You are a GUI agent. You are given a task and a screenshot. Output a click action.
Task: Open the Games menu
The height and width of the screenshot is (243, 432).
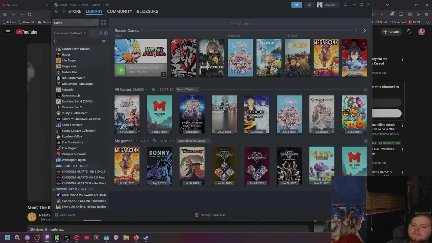click(96, 5)
